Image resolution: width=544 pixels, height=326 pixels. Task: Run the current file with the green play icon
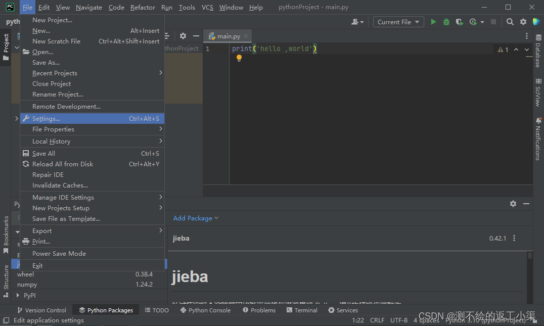click(x=433, y=22)
